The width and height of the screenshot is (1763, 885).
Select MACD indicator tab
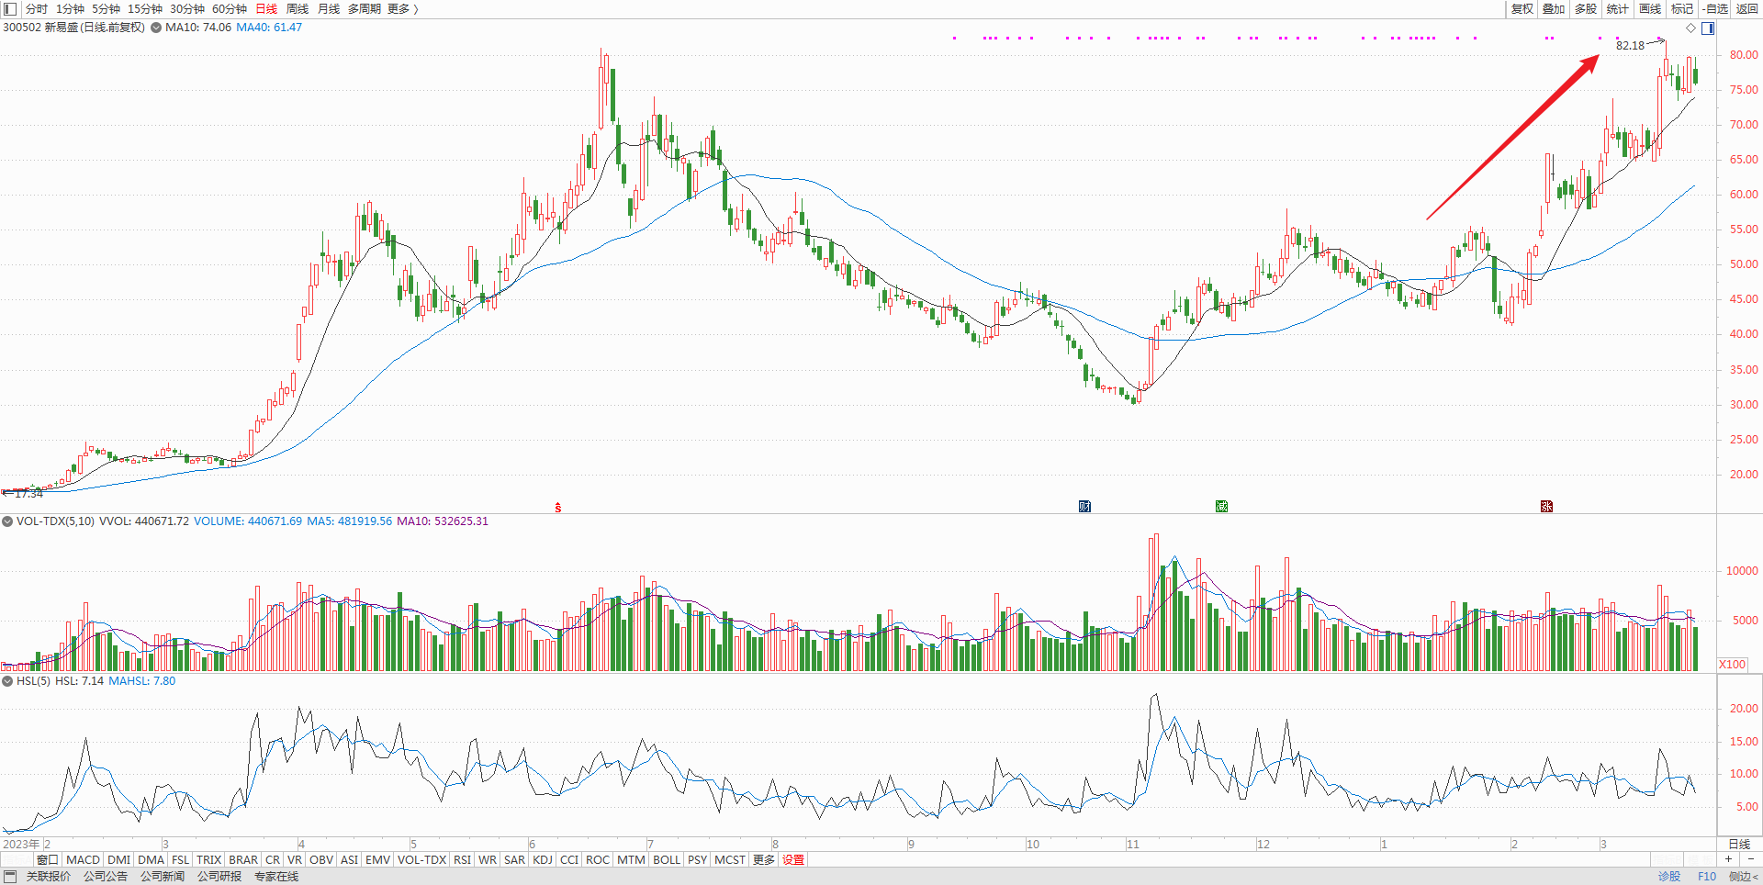83,860
